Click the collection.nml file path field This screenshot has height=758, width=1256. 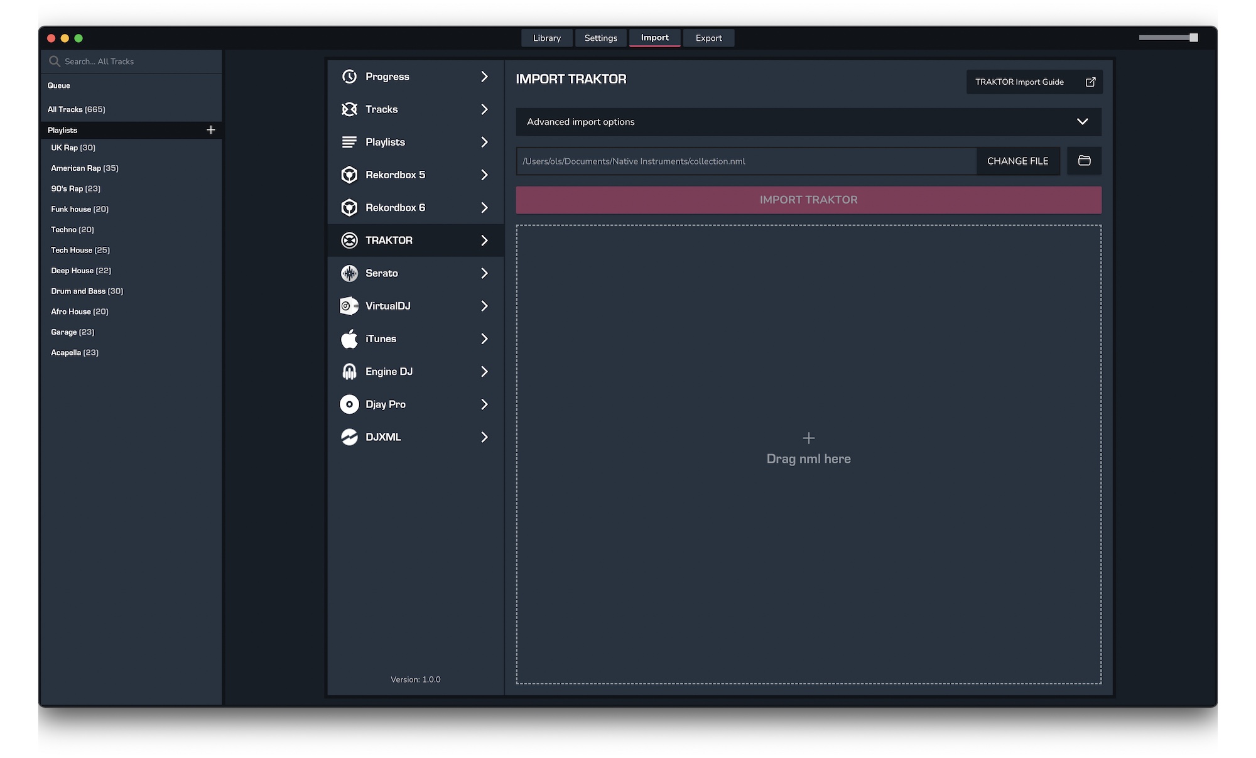coord(747,161)
